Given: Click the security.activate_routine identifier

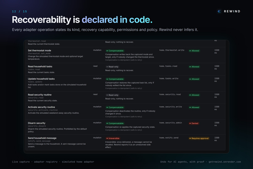Looking at the screenshot, I should [43, 110].
